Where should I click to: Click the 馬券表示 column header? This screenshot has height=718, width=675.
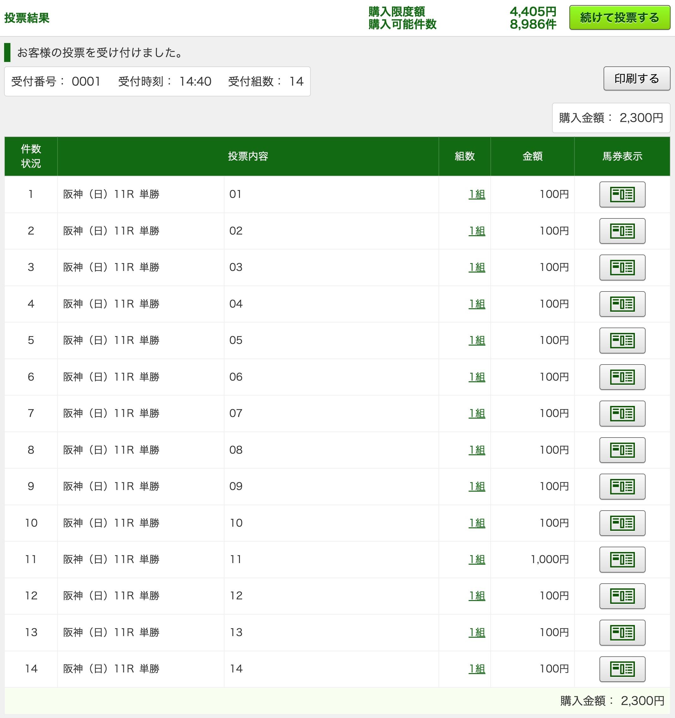622,156
